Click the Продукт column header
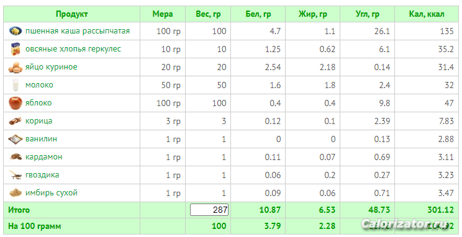This screenshot has height=237, width=462. coord(71,14)
